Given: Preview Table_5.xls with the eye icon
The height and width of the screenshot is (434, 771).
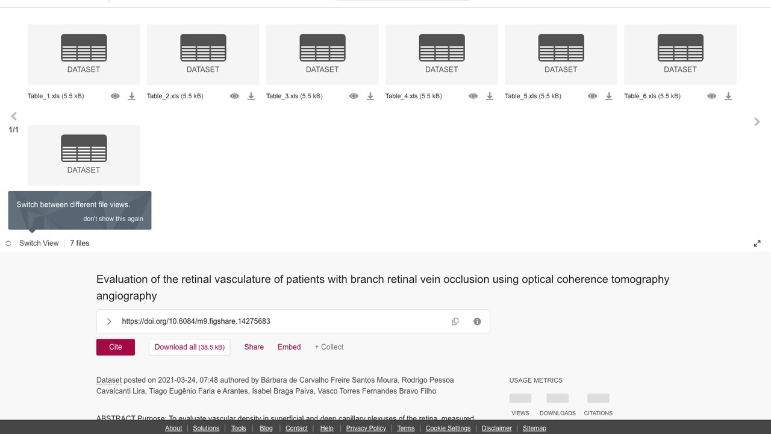Looking at the screenshot, I should (592, 96).
